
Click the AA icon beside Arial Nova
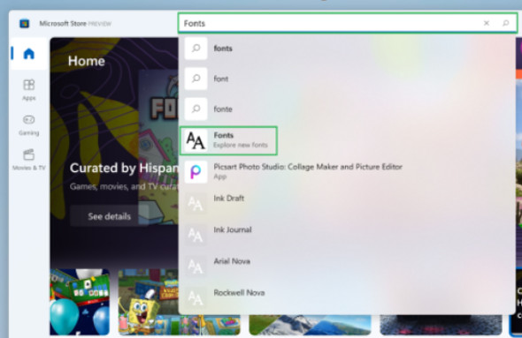(196, 266)
